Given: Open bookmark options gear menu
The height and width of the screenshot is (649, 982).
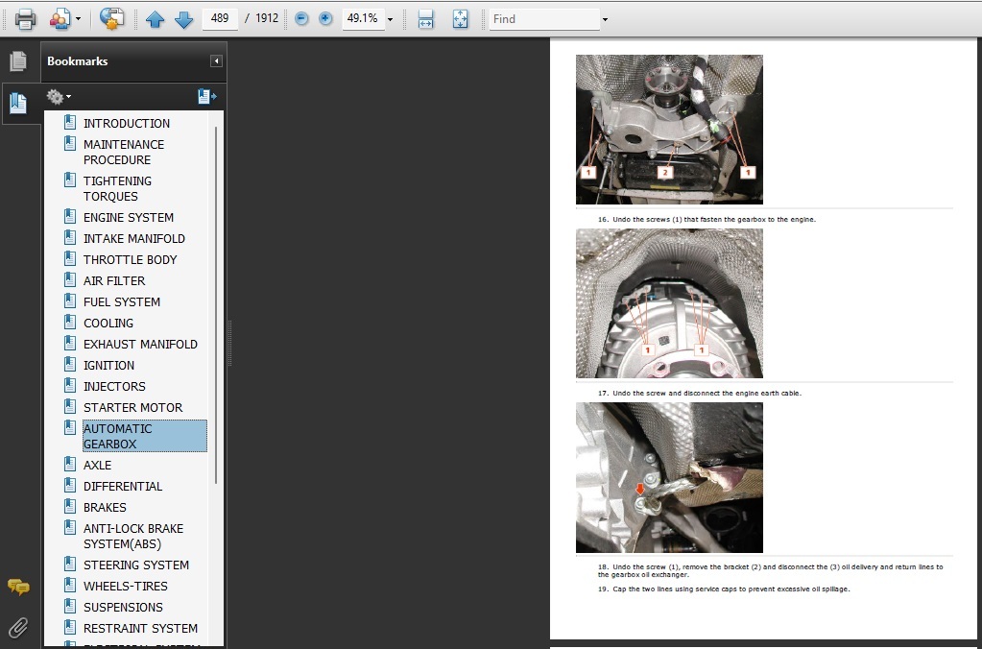Looking at the screenshot, I should tap(58, 96).
